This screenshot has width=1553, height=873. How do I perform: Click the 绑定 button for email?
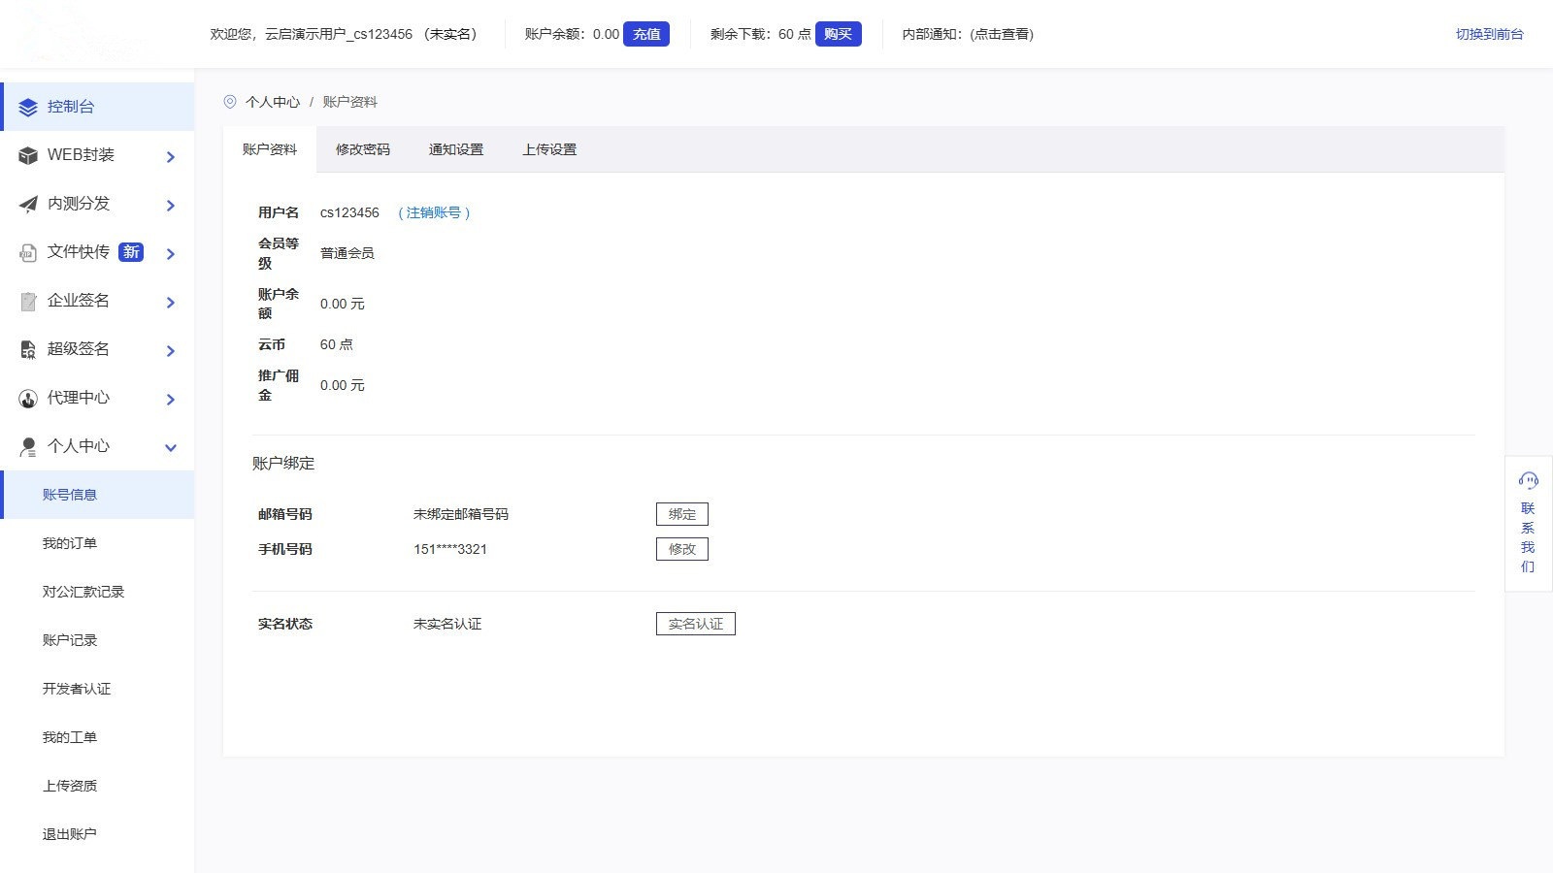(681, 514)
